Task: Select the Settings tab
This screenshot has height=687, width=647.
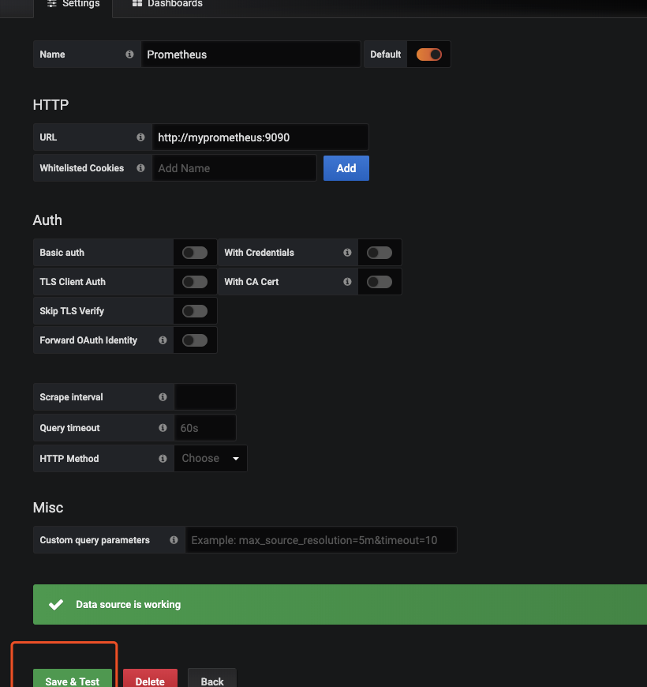Action: (73, 4)
